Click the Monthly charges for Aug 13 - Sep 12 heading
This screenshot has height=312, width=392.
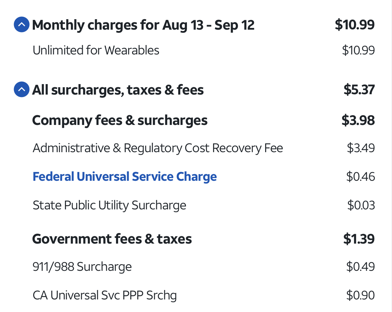pos(143,25)
